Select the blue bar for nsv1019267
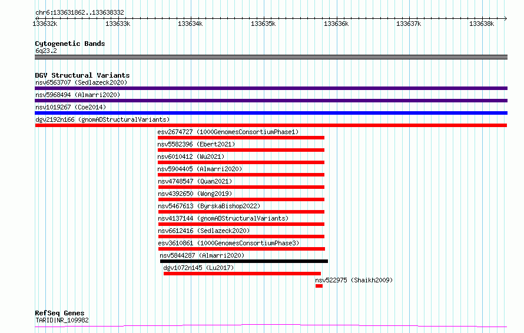This screenshot has height=333, width=524. point(271,113)
